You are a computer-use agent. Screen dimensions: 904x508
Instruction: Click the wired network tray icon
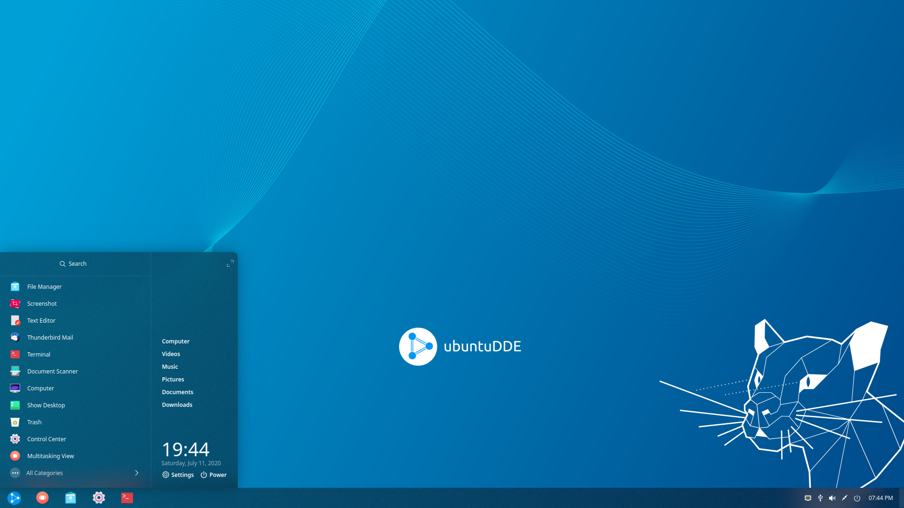[x=808, y=498]
